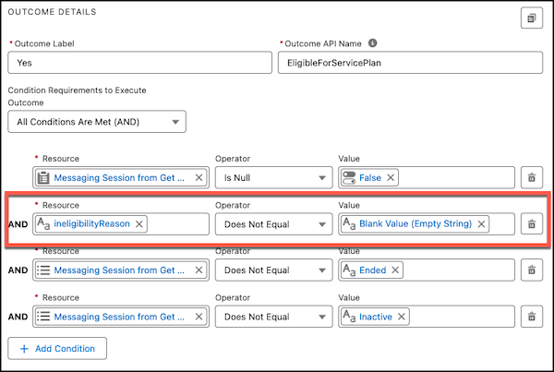Remove the ineligibilityReason resource pill
This screenshot has width=554, height=372.
pos(139,224)
